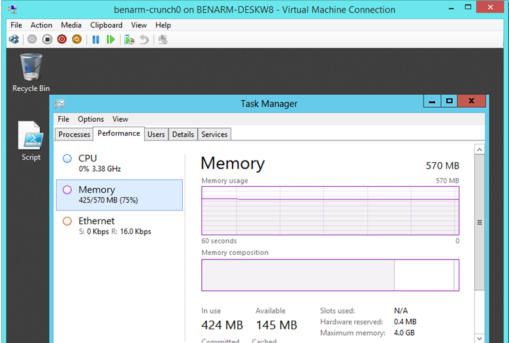Open the Media menu
Image resolution: width=509 pixels, height=343 pixels.
tap(71, 25)
